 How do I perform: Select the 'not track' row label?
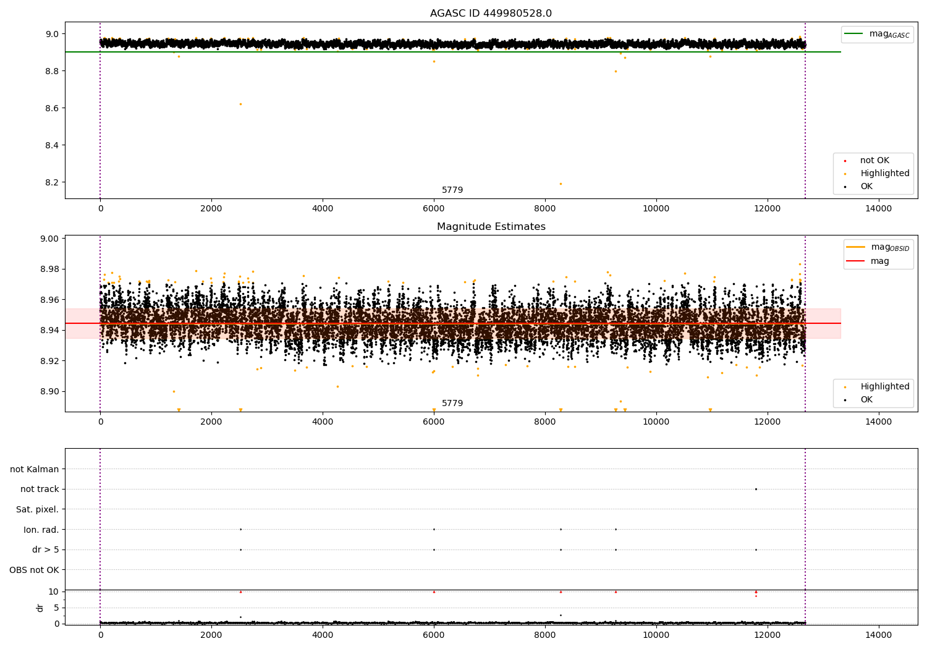click(40, 489)
